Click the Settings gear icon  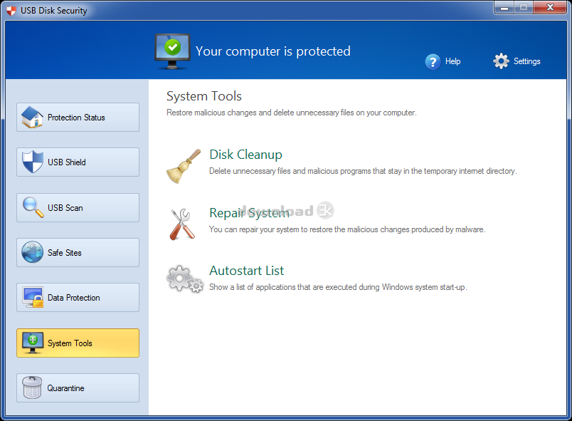[502, 61]
